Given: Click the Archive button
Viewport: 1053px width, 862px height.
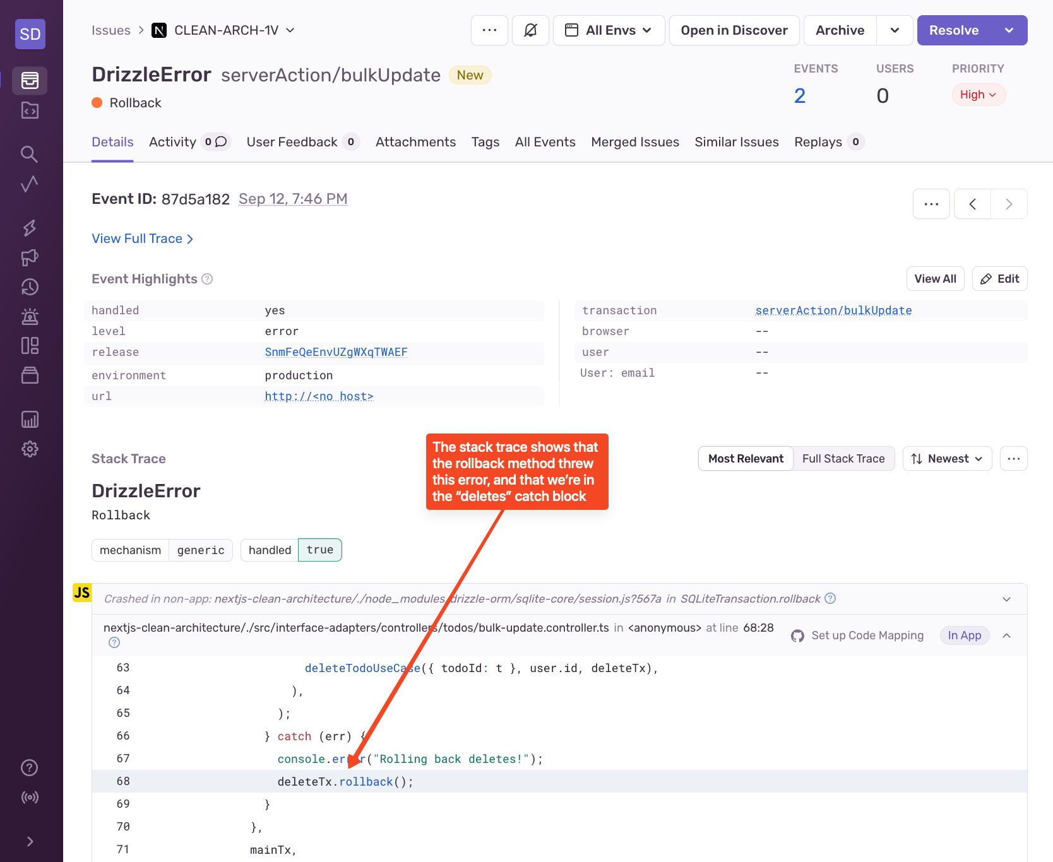Looking at the screenshot, I should [840, 30].
